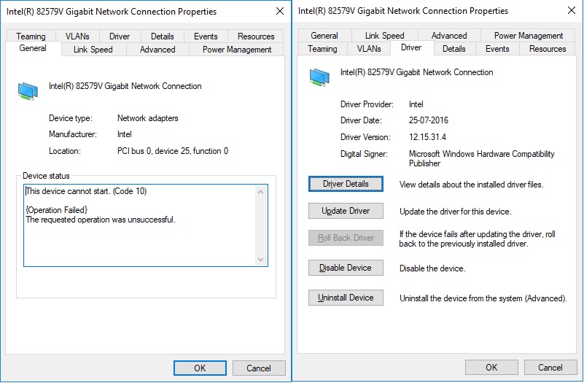Click Cancel in right Driver window
Image resolution: width=584 pixels, height=383 pixels.
[550, 368]
